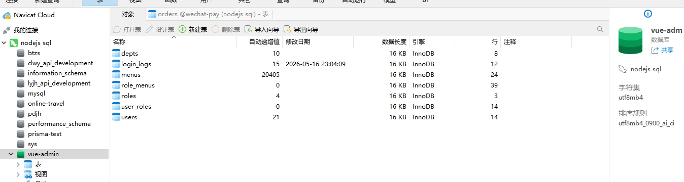Select the role_menus table row

pyautogui.click(x=138, y=85)
